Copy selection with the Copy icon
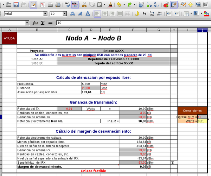Screen dimensions: 211x176 (x=92, y=5)
